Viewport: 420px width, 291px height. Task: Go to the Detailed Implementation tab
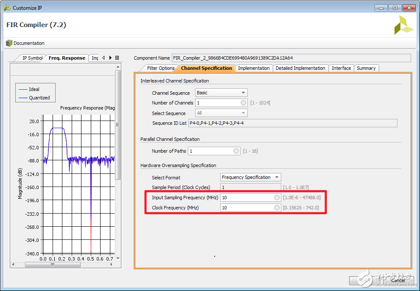point(300,68)
